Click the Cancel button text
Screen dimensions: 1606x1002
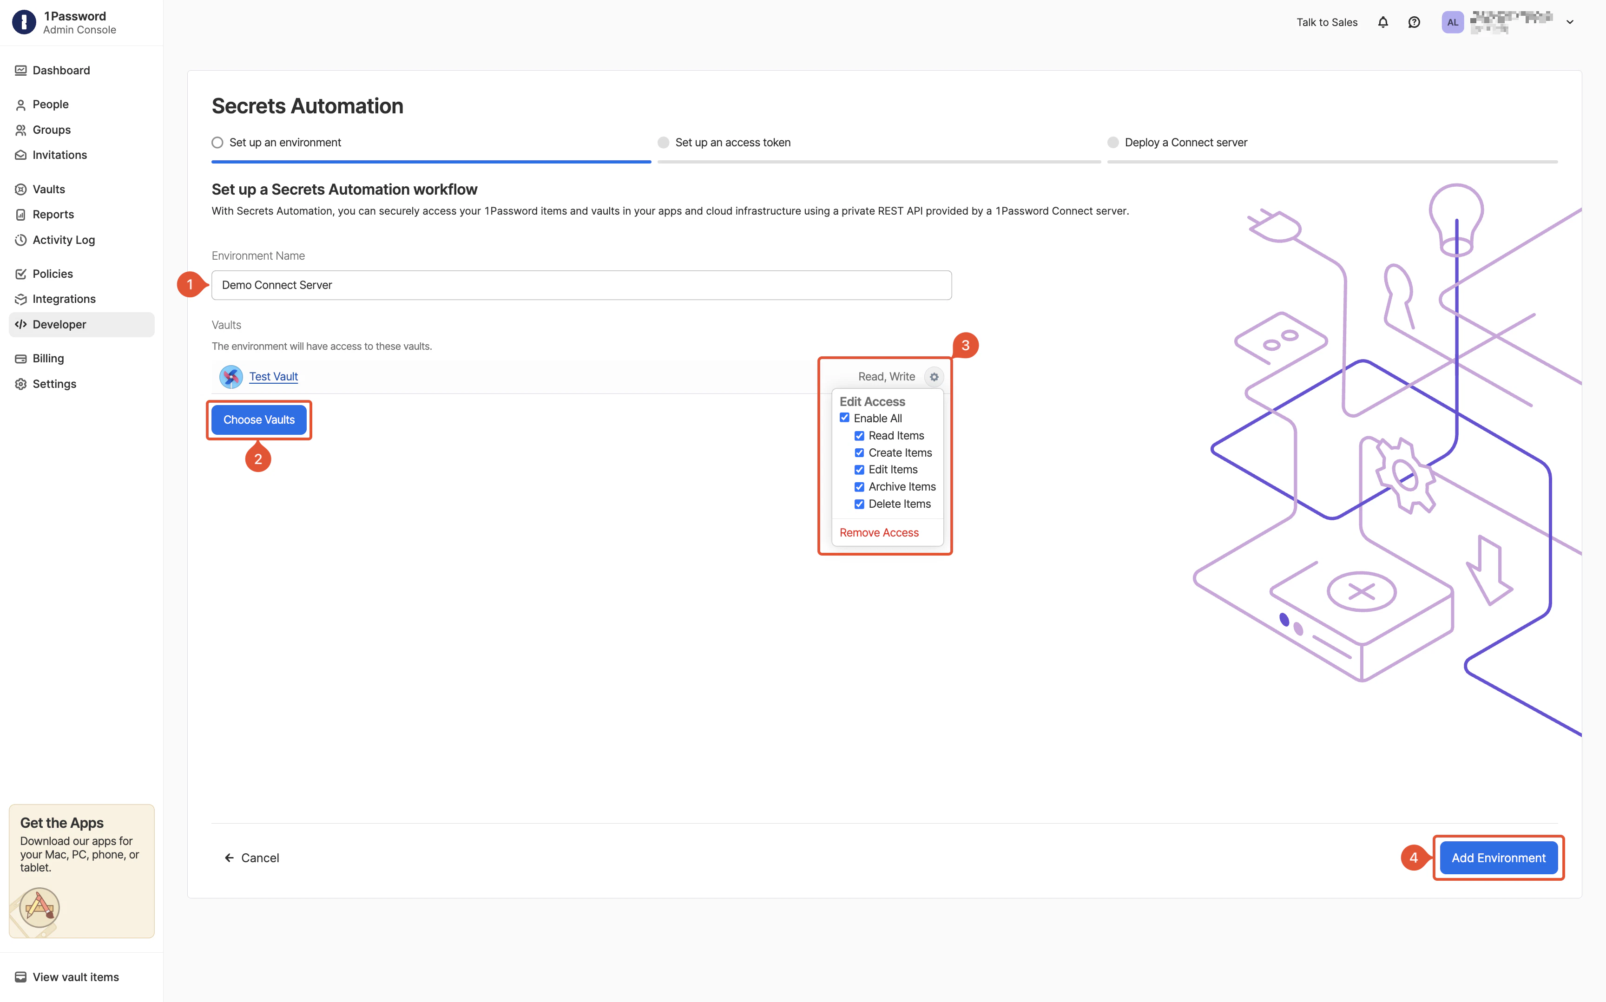coord(260,858)
